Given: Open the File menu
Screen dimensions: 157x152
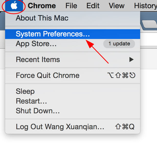Looking at the screenshot, I should pos(71,6).
